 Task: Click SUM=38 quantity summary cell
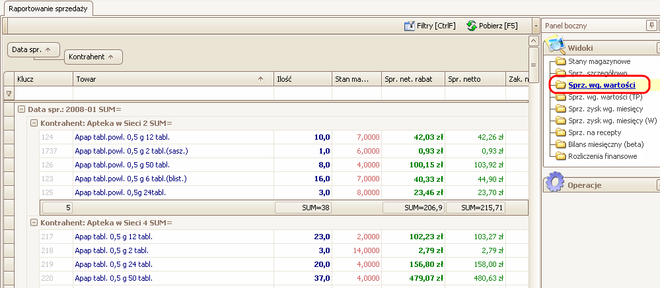tap(303, 208)
